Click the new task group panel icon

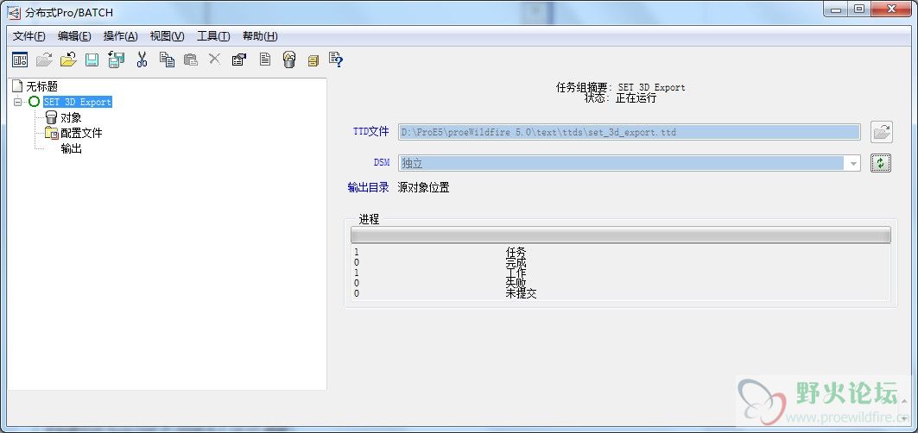20,60
